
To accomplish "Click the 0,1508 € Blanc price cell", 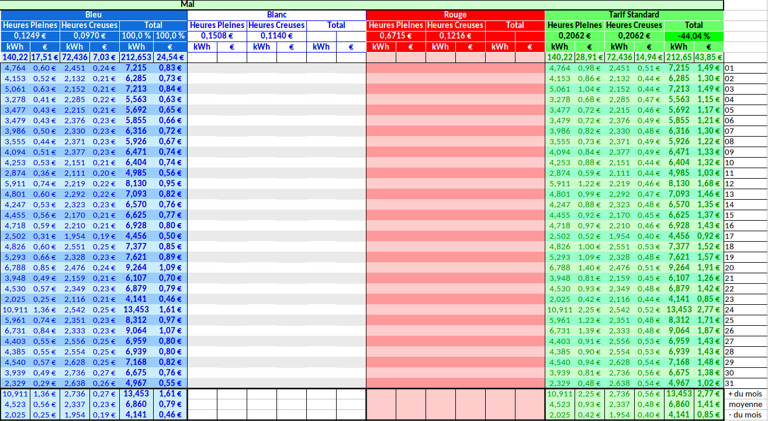I will [x=217, y=36].
